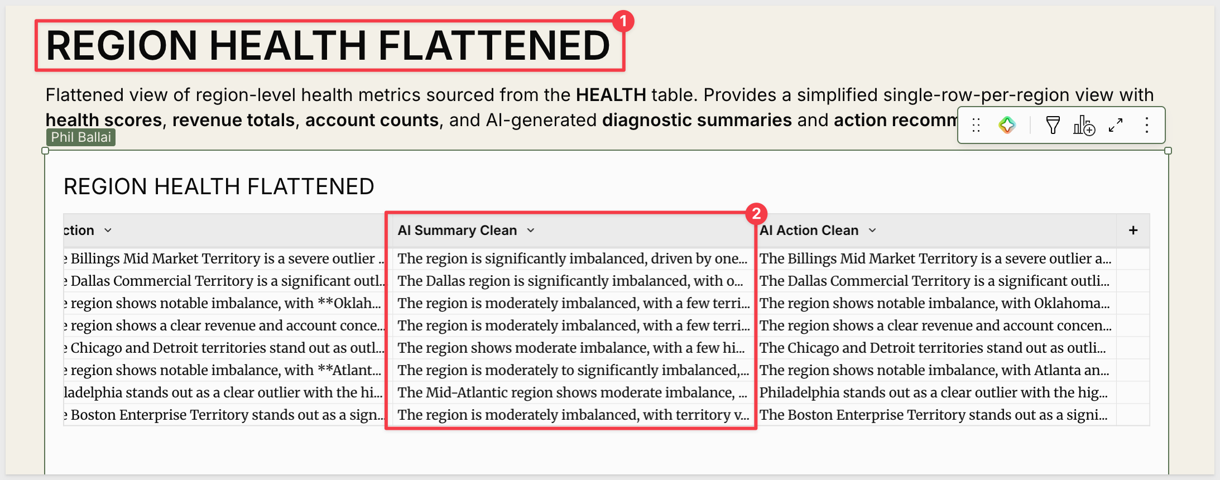The height and width of the screenshot is (480, 1220).
Task: Open the dropdown arrow of the truncated 'ction' column
Action: click(x=108, y=231)
